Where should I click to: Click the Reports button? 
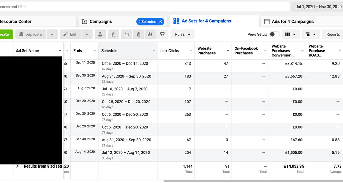point(332,34)
